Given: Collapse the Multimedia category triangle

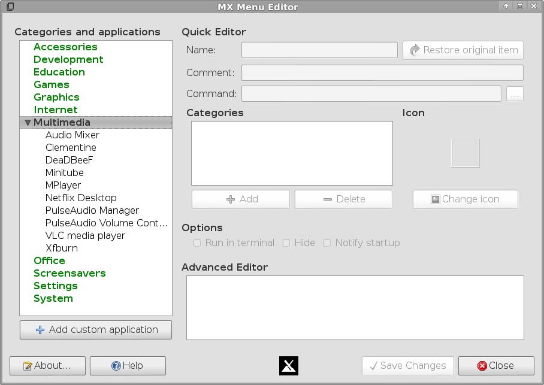Looking at the screenshot, I should click(28, 122).
